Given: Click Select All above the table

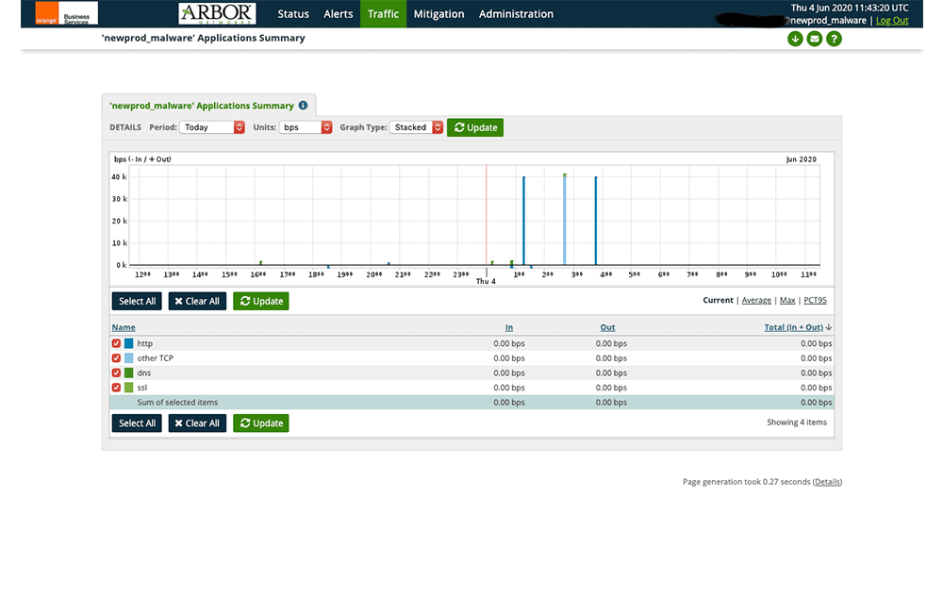Looking at the screenshot, I should 137,301.
